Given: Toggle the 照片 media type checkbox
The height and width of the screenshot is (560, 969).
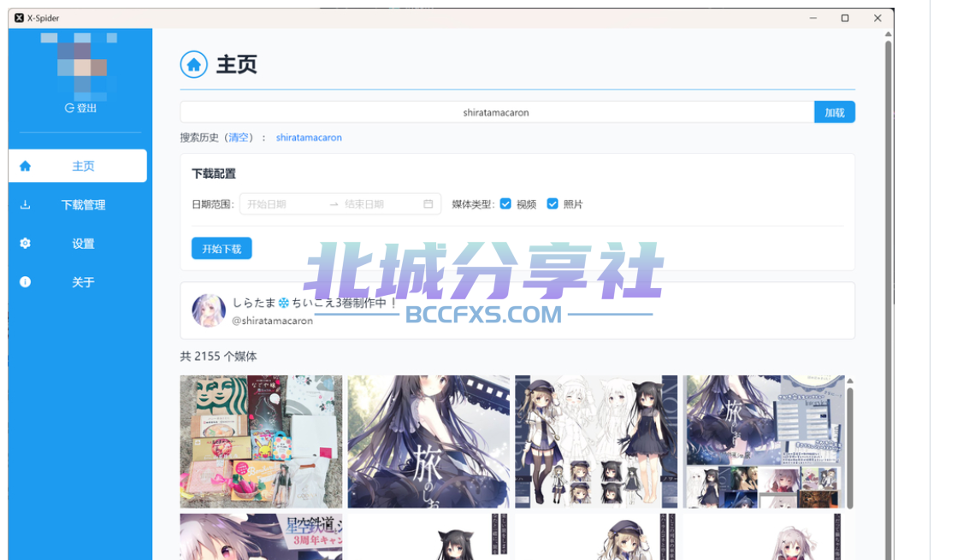Looking at the screenshot, I should point(552,204).
